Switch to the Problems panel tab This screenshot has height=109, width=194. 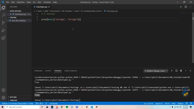(38, 71)
